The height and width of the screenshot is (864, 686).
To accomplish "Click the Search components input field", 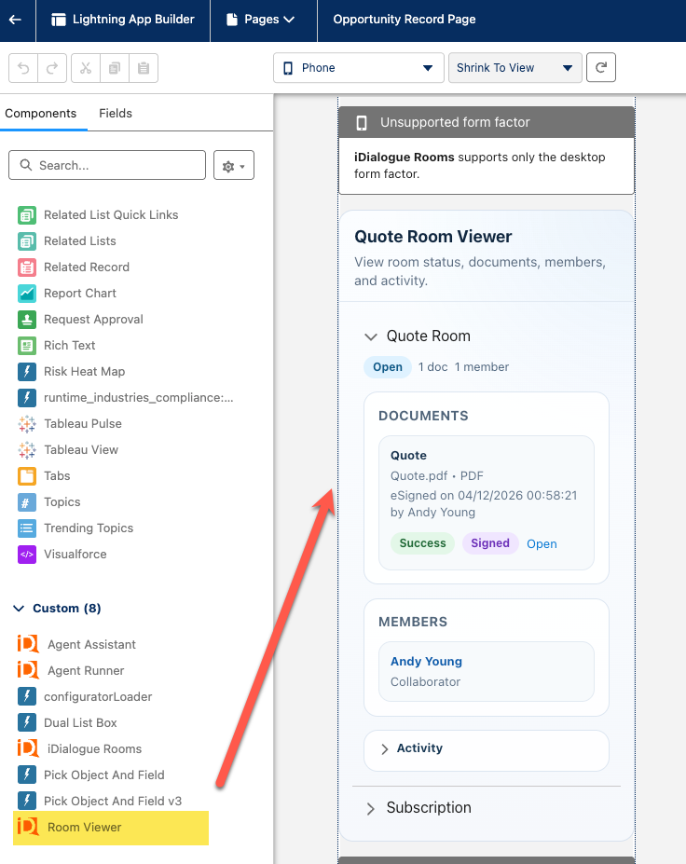I will point(107,165).
